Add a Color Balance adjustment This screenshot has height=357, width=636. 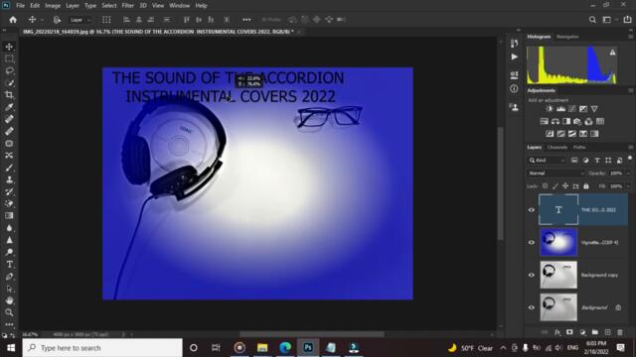pyautogui.click(x=556, y=121)
